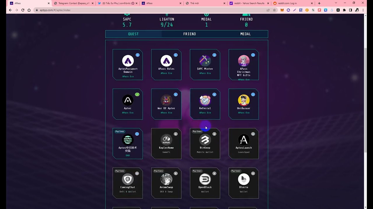Switch to reddit Yahoo Search Results tab
This screenshot has width=373, height=209.
tap(249, 3)
